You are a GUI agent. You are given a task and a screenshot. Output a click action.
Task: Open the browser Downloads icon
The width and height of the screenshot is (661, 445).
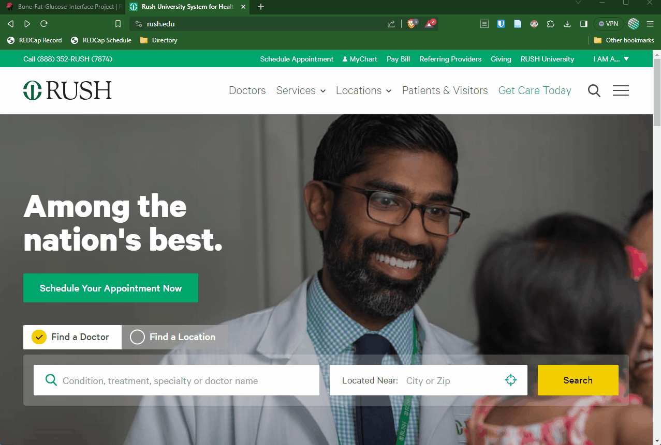(x=567, y=24)
